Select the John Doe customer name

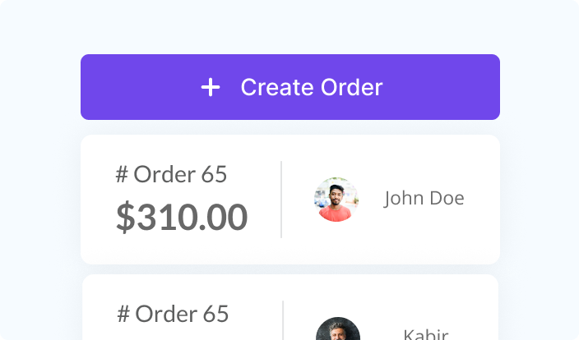pyautogui.click(x=424, y=199)
